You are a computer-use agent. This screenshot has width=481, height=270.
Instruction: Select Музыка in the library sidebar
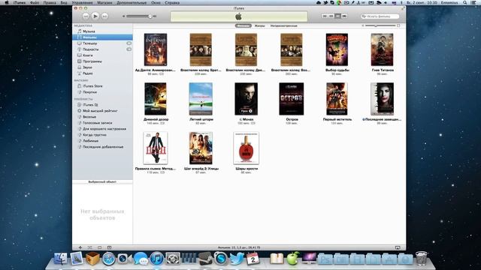[x=89, y=31]
